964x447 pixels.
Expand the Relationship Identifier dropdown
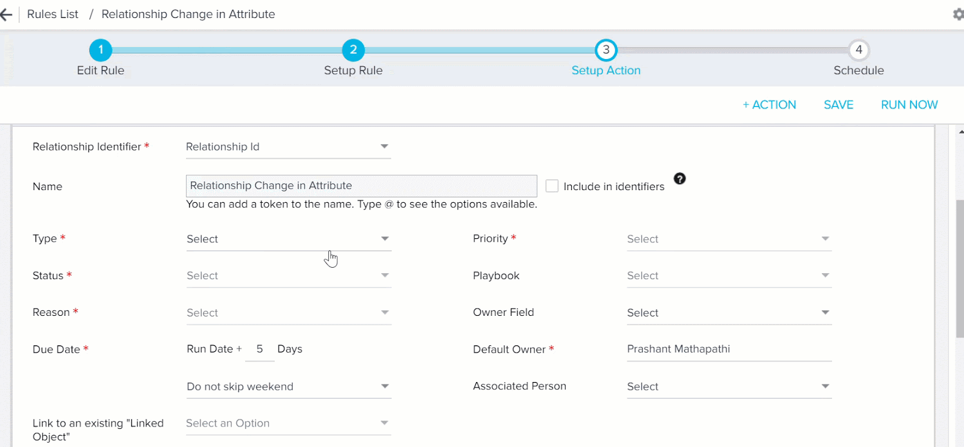[x=288, y=147]
